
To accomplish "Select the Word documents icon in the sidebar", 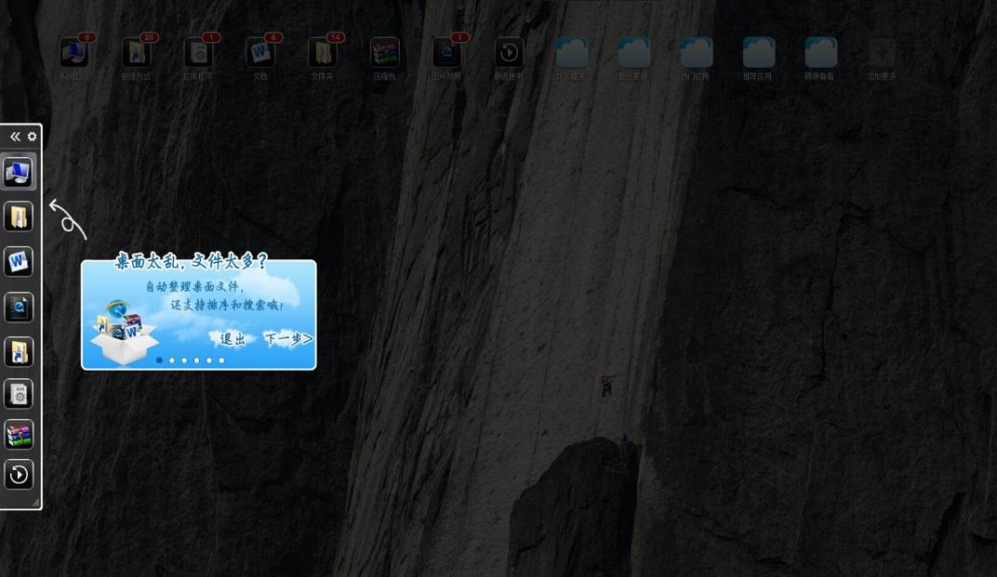I will pos(19,262).
